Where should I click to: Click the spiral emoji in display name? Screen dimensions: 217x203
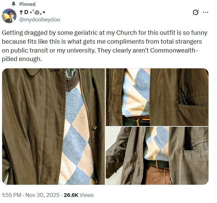point(37,13)
